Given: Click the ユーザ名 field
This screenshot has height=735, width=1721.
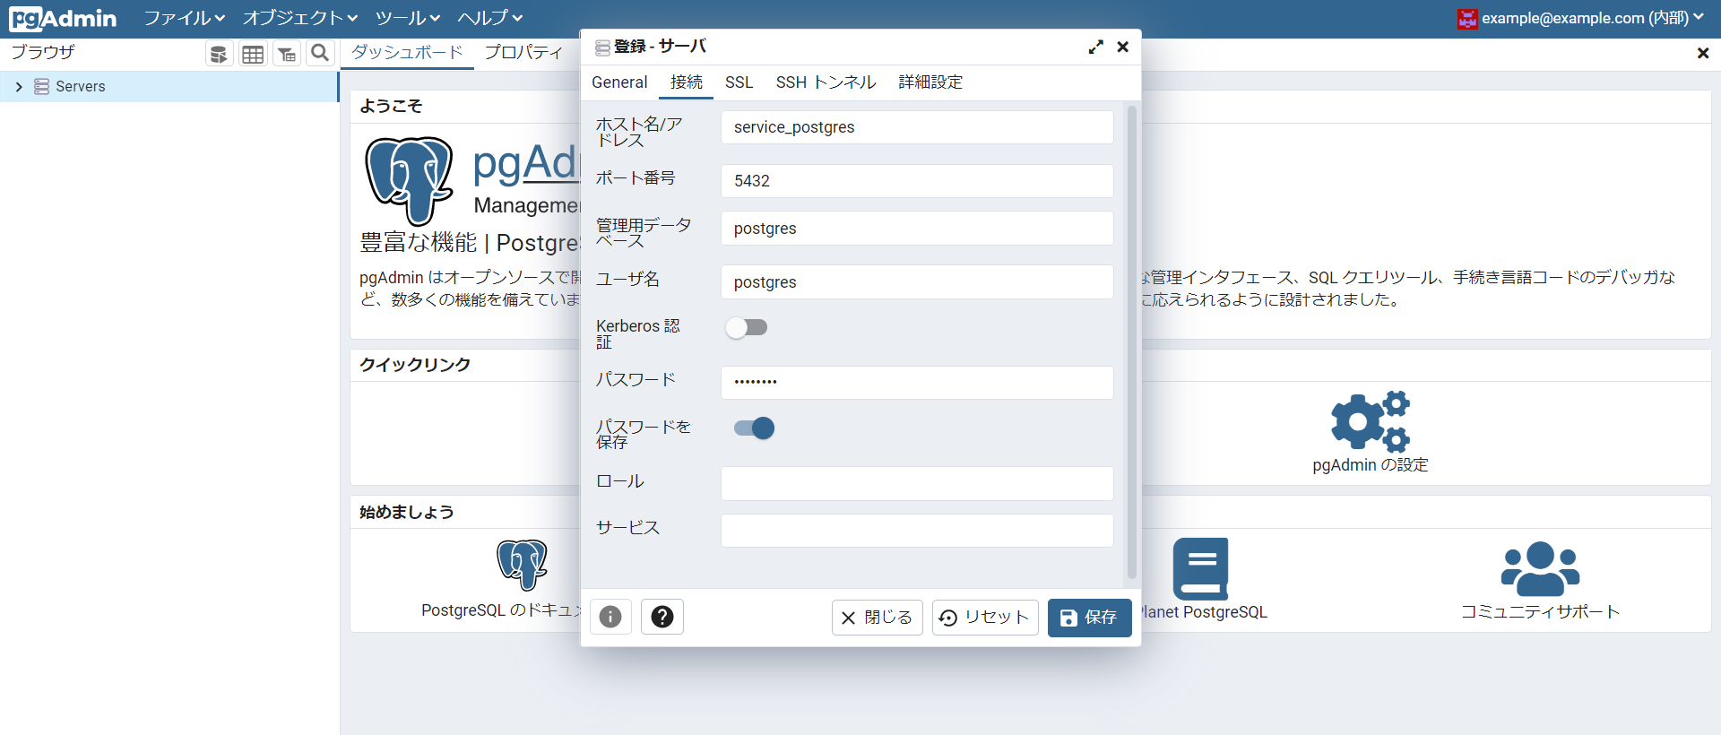Looking at the screenshot, I should click(917, 282).
